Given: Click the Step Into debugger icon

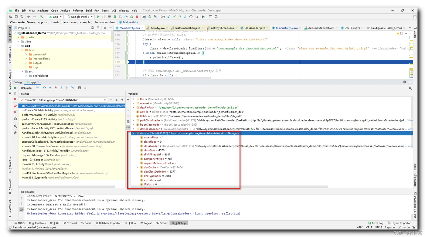Looking at the screenshot, I should [50, 88].
